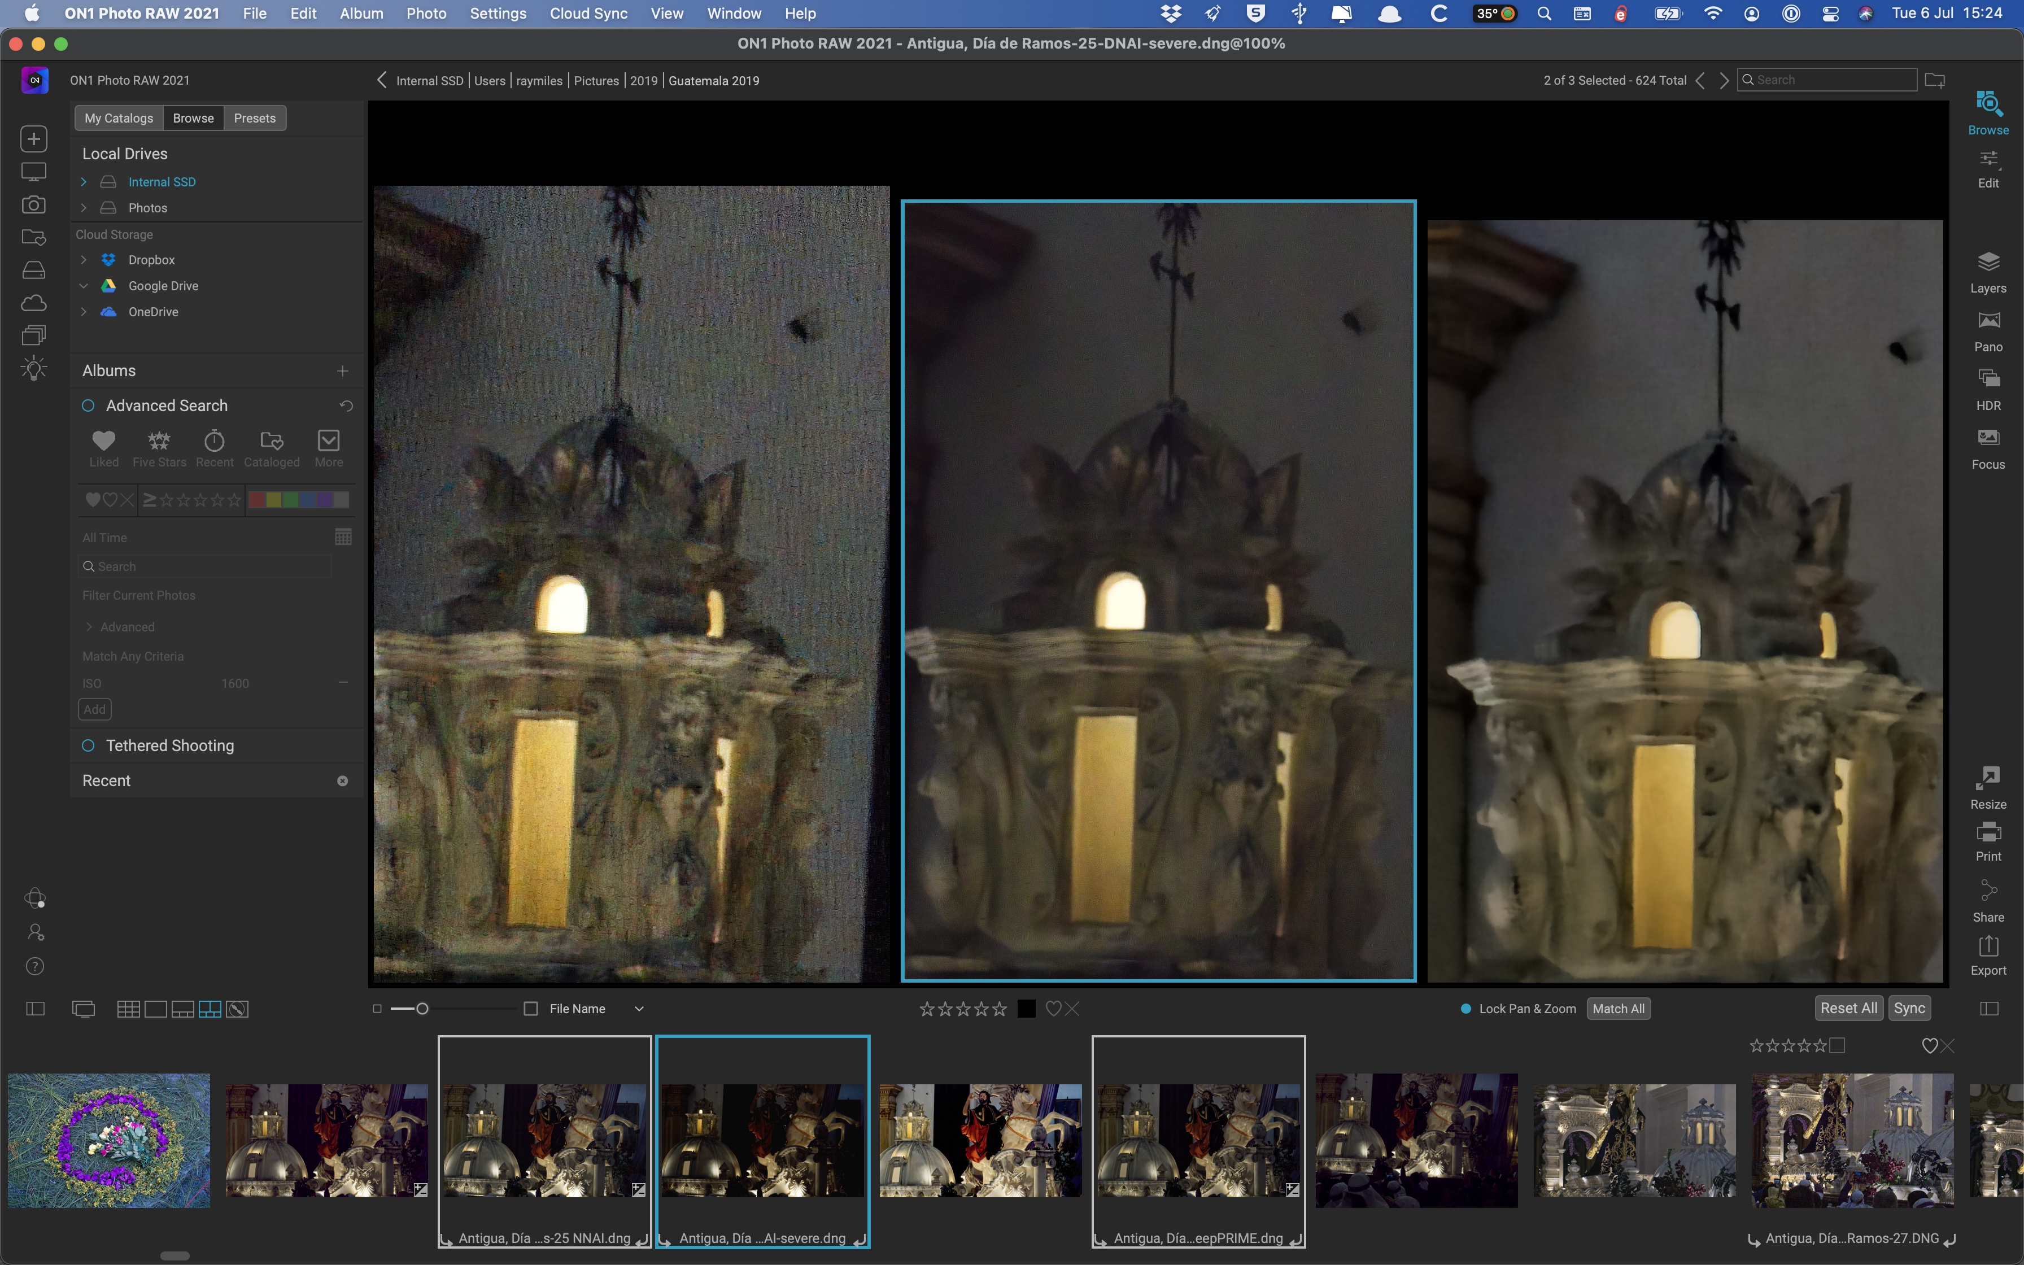Expand the Dropbox cloud storage folder
This screenshot has height=1265, width=2024.
coord(84,260)
